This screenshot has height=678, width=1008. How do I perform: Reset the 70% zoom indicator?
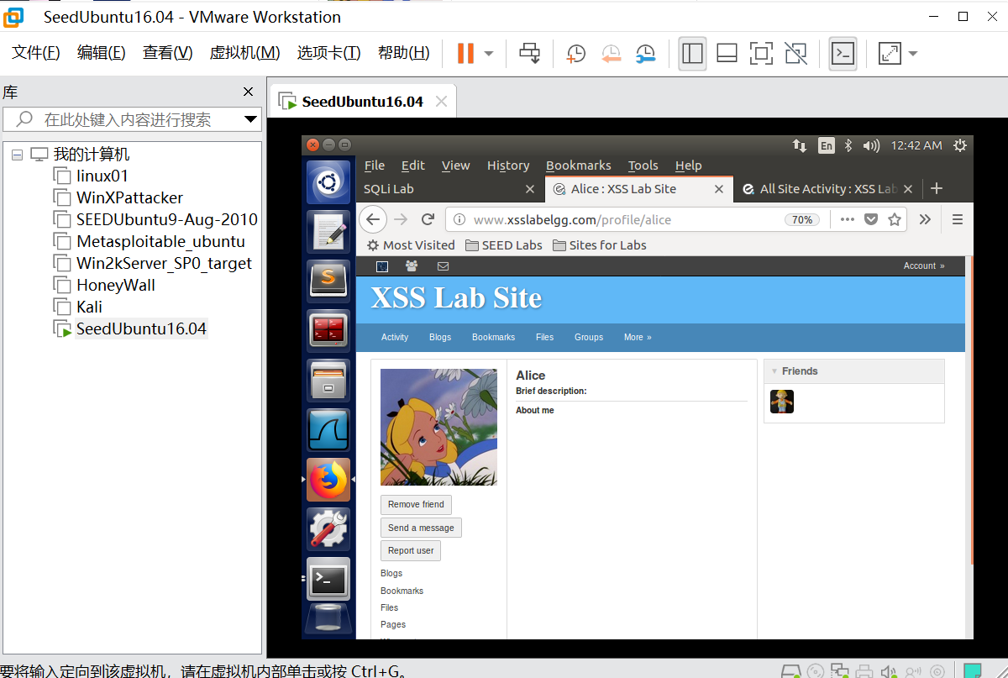click(x=802, y=219)
